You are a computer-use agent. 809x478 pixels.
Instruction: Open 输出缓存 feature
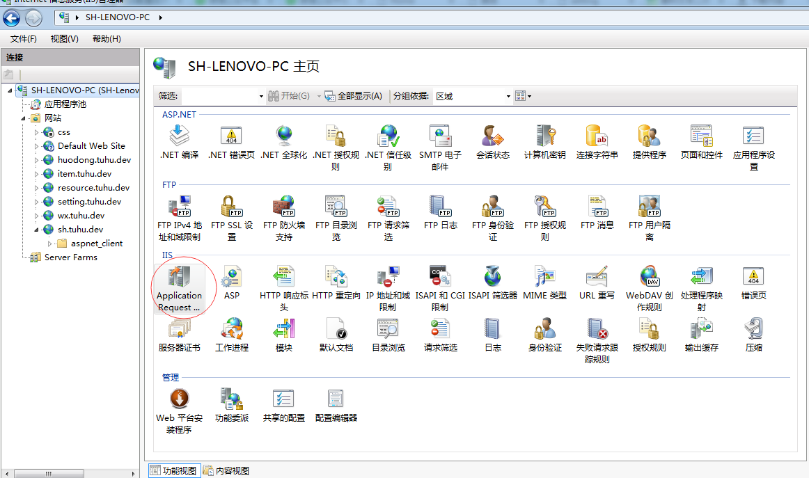tap(702, 335)
